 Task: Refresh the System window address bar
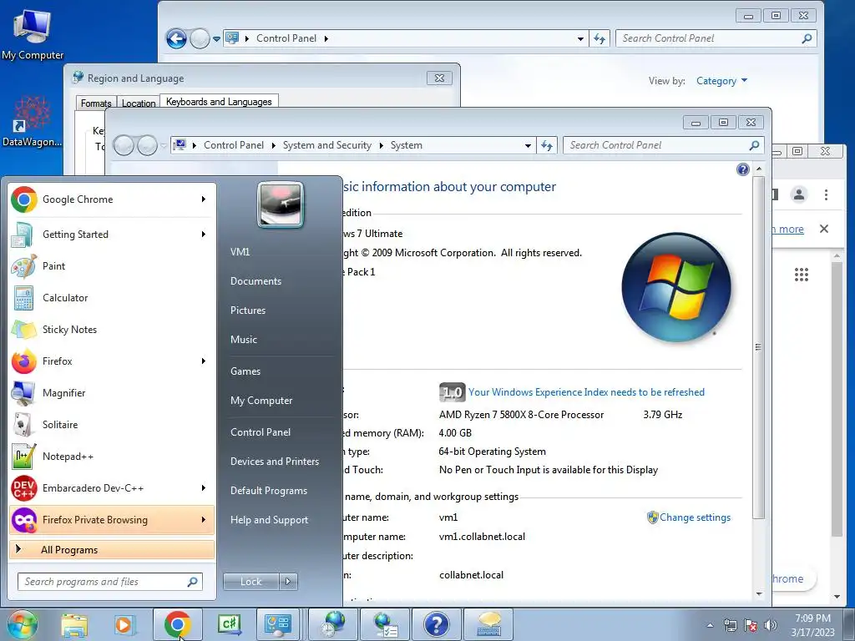[546, 145]
